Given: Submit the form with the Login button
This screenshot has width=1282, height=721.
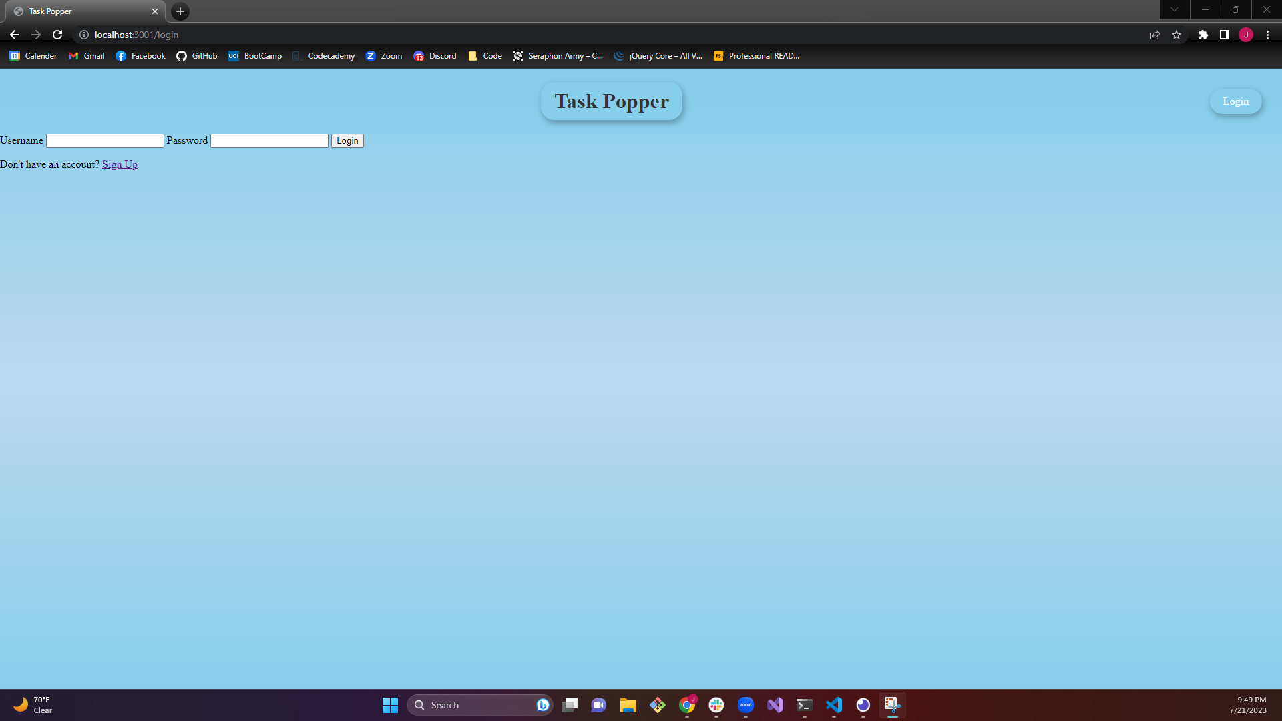Looking at the screenshot, I should click(347, 140).
